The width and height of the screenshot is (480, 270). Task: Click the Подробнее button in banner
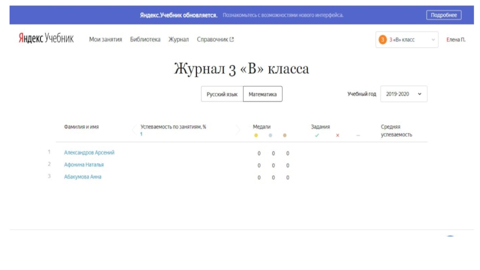coord(443,15)
